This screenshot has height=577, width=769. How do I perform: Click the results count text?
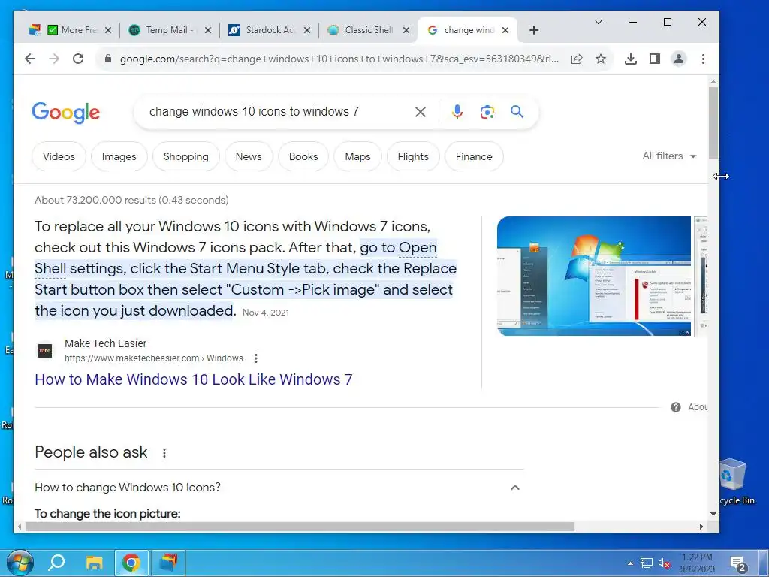(131, 200)
